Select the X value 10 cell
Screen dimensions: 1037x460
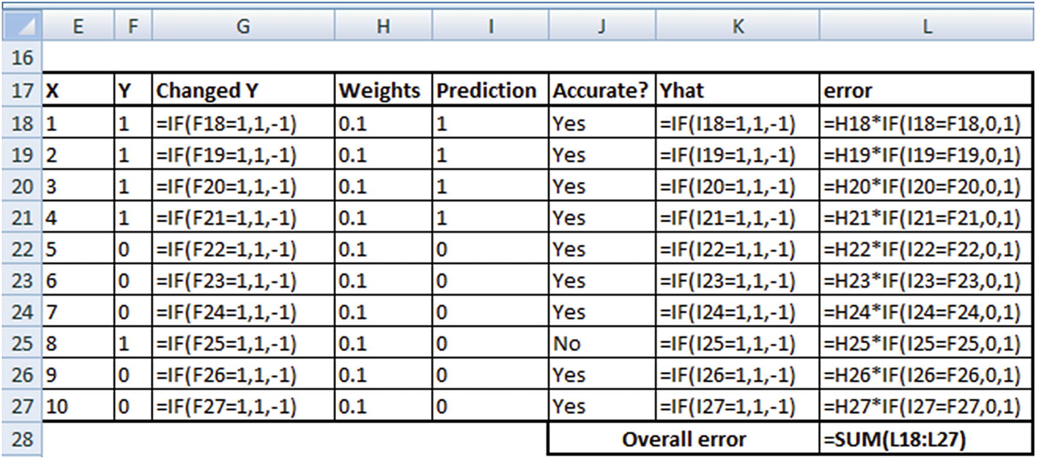pyautogui.click(x=78, y=407)
